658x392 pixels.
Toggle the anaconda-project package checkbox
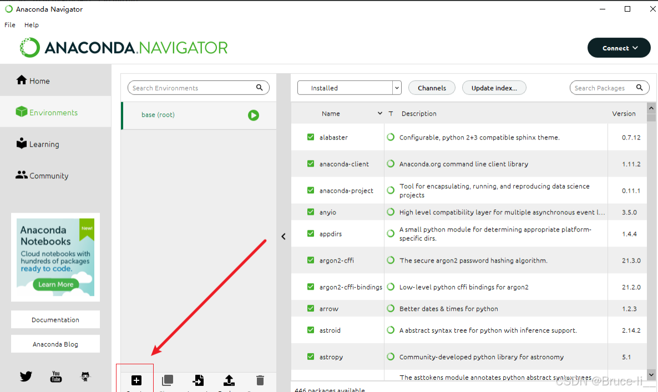(311, 190)
